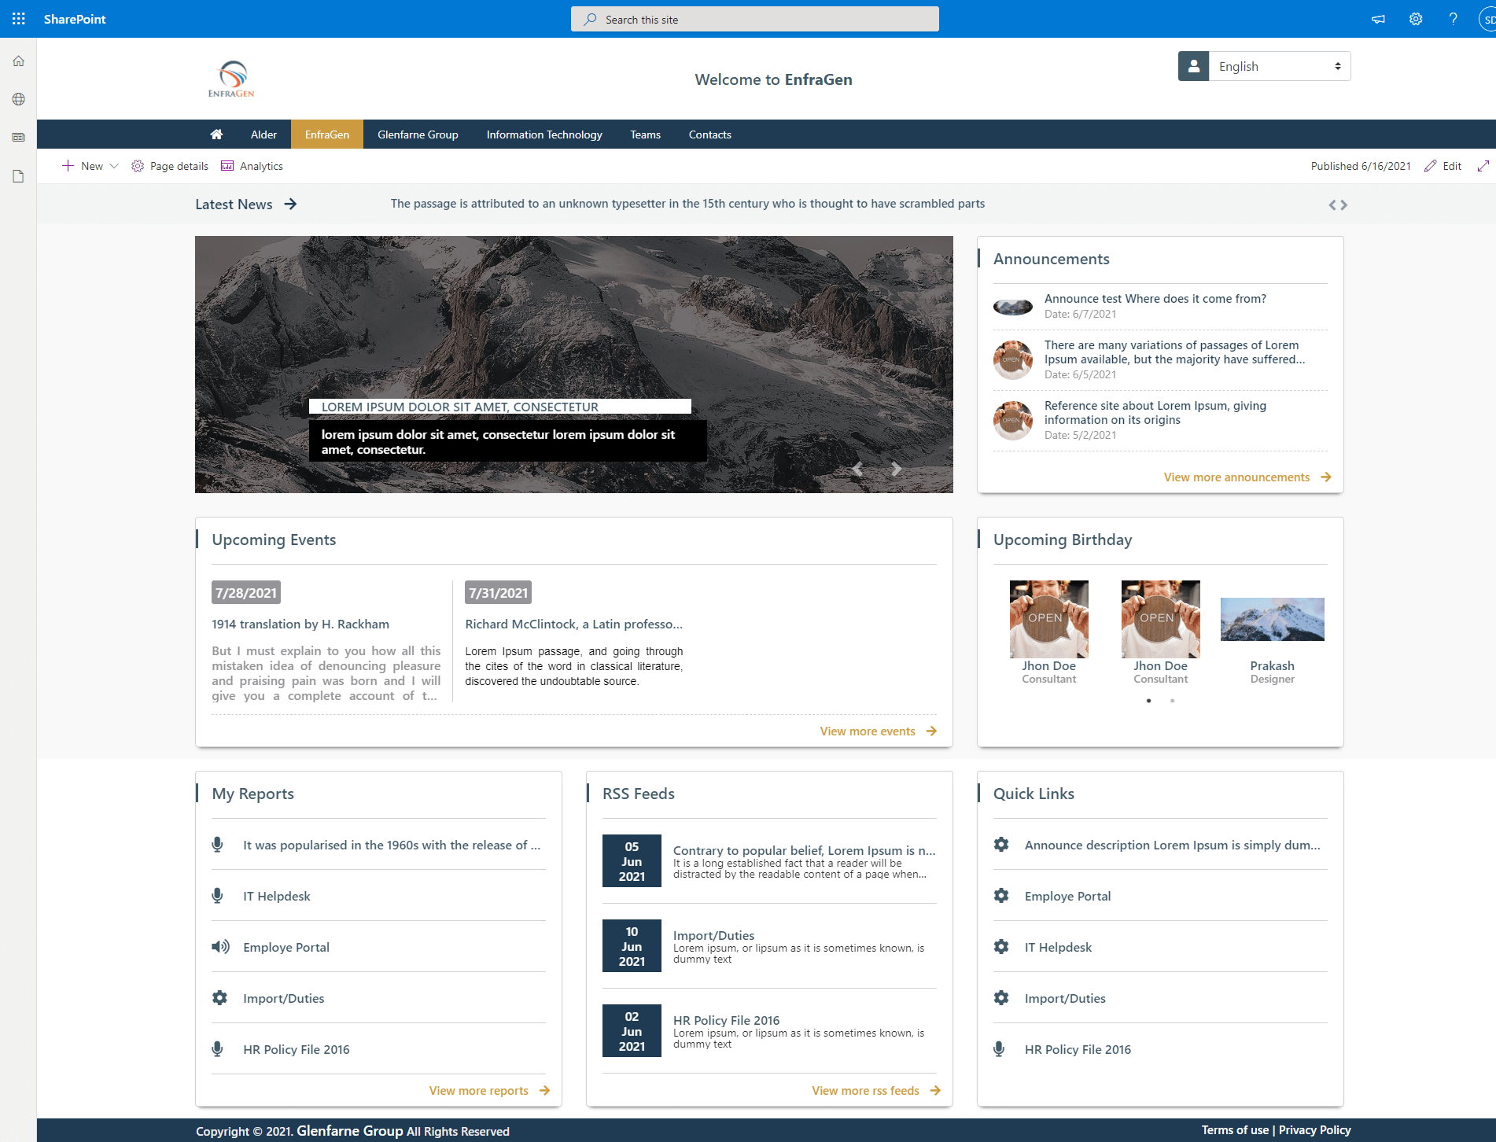1496x1142 pixels.
Task: Open Import/Duties RSS feed item
Action: (713, 935)
